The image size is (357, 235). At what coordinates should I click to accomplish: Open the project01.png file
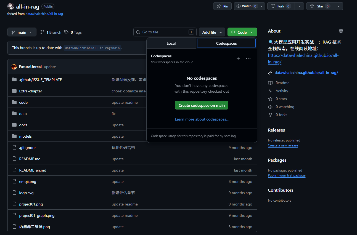coord(31,204)
